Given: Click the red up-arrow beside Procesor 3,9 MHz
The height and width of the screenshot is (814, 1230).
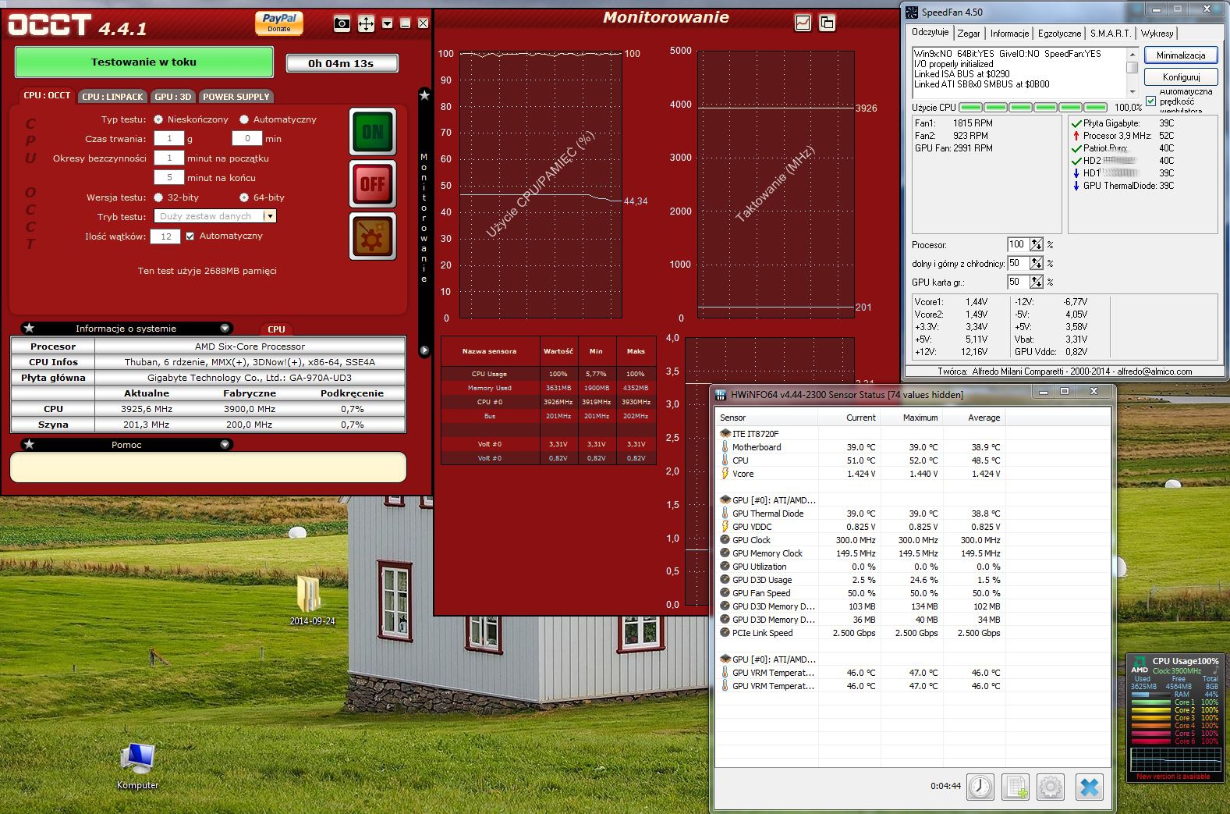Looking at the screenshot, I should click(x=1076, y=136).
